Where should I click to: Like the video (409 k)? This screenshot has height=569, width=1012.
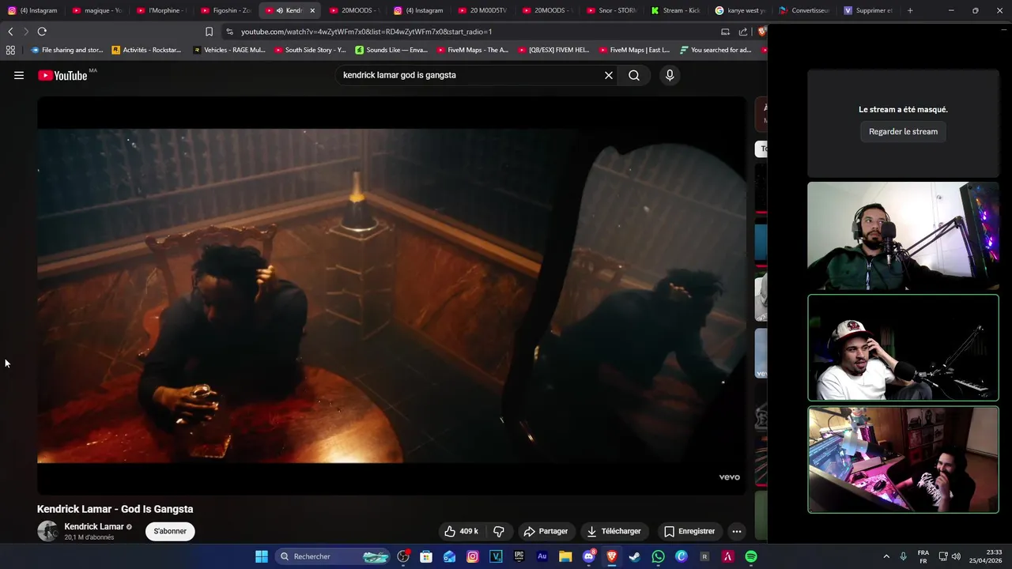coord(461,531)
